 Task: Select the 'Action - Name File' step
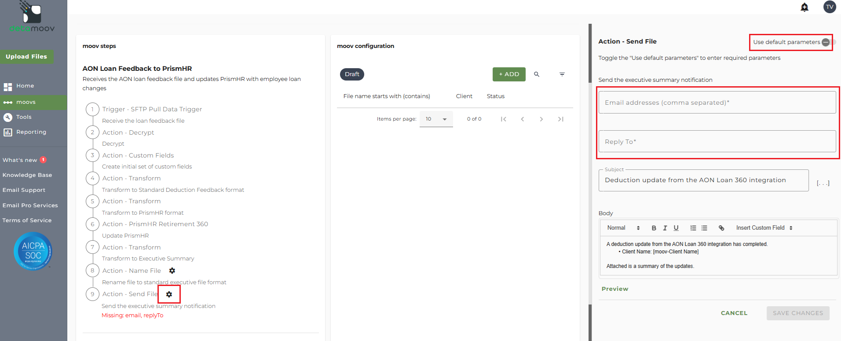[x=132, y=271]
